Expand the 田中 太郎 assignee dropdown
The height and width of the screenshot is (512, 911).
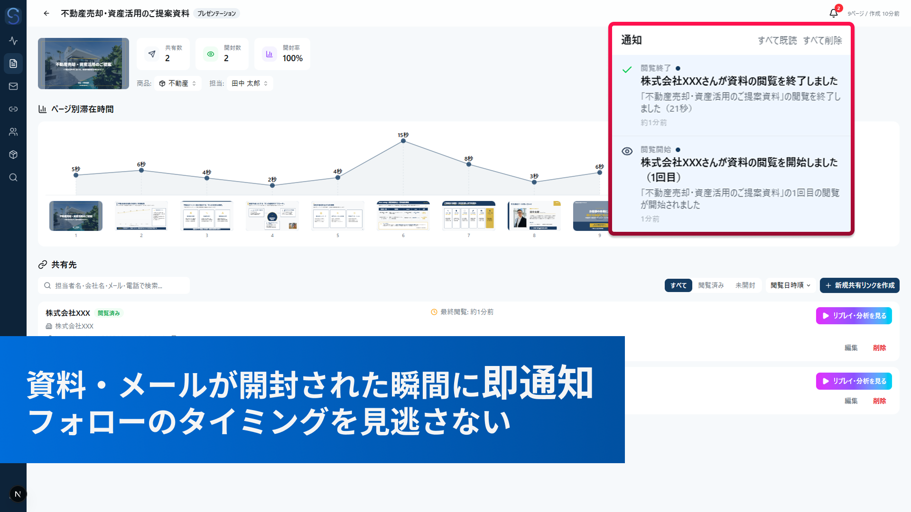coord(250,83)
